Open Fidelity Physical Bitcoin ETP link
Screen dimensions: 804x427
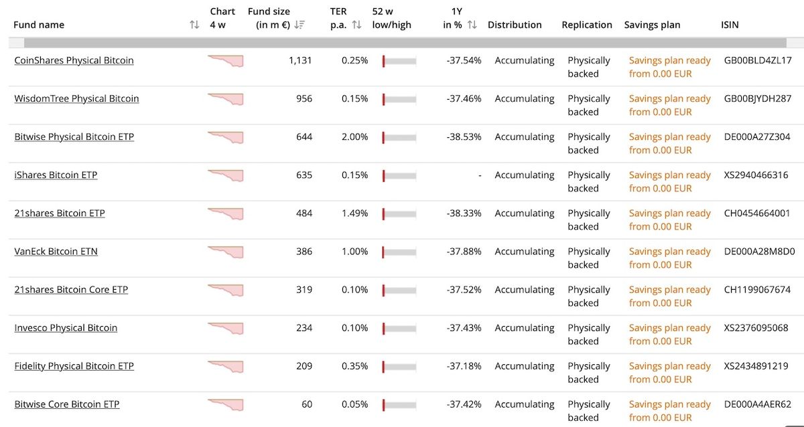tap(74, 366)
